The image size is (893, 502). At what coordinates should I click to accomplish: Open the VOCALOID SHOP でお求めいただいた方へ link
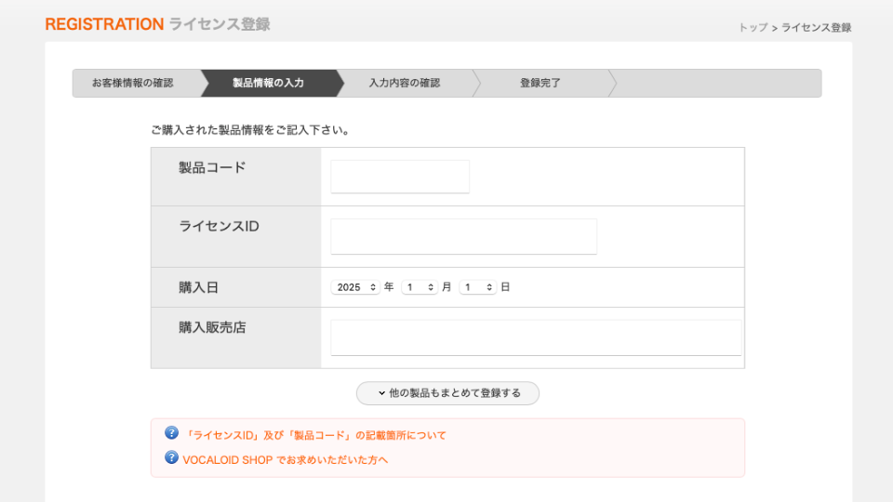pyautogui.click(x=285, y=459)
